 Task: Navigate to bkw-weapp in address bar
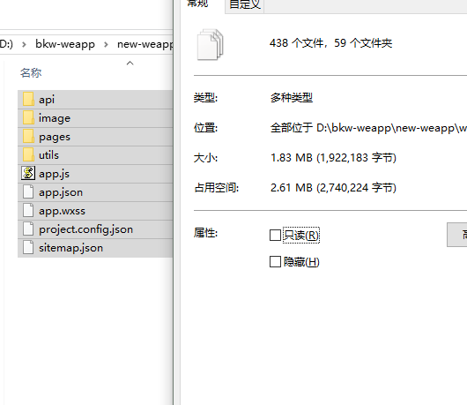[65, 44]
